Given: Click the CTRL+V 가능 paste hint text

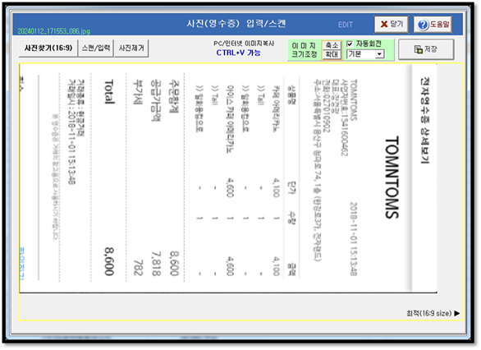Looking at the screenshot, I should coord(238,53).
